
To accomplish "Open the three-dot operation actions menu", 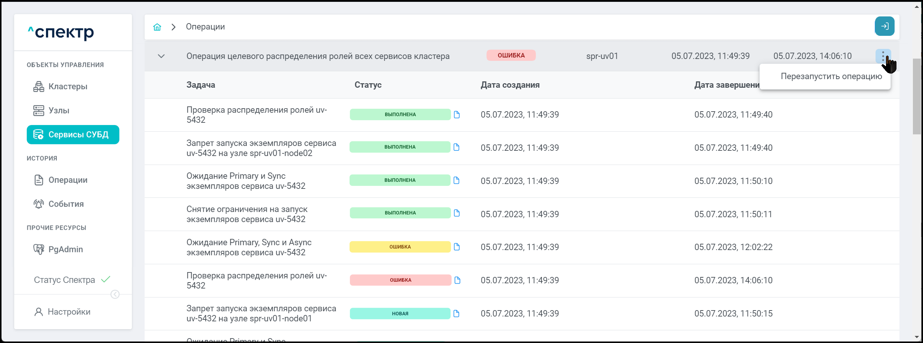I will 883,56.
